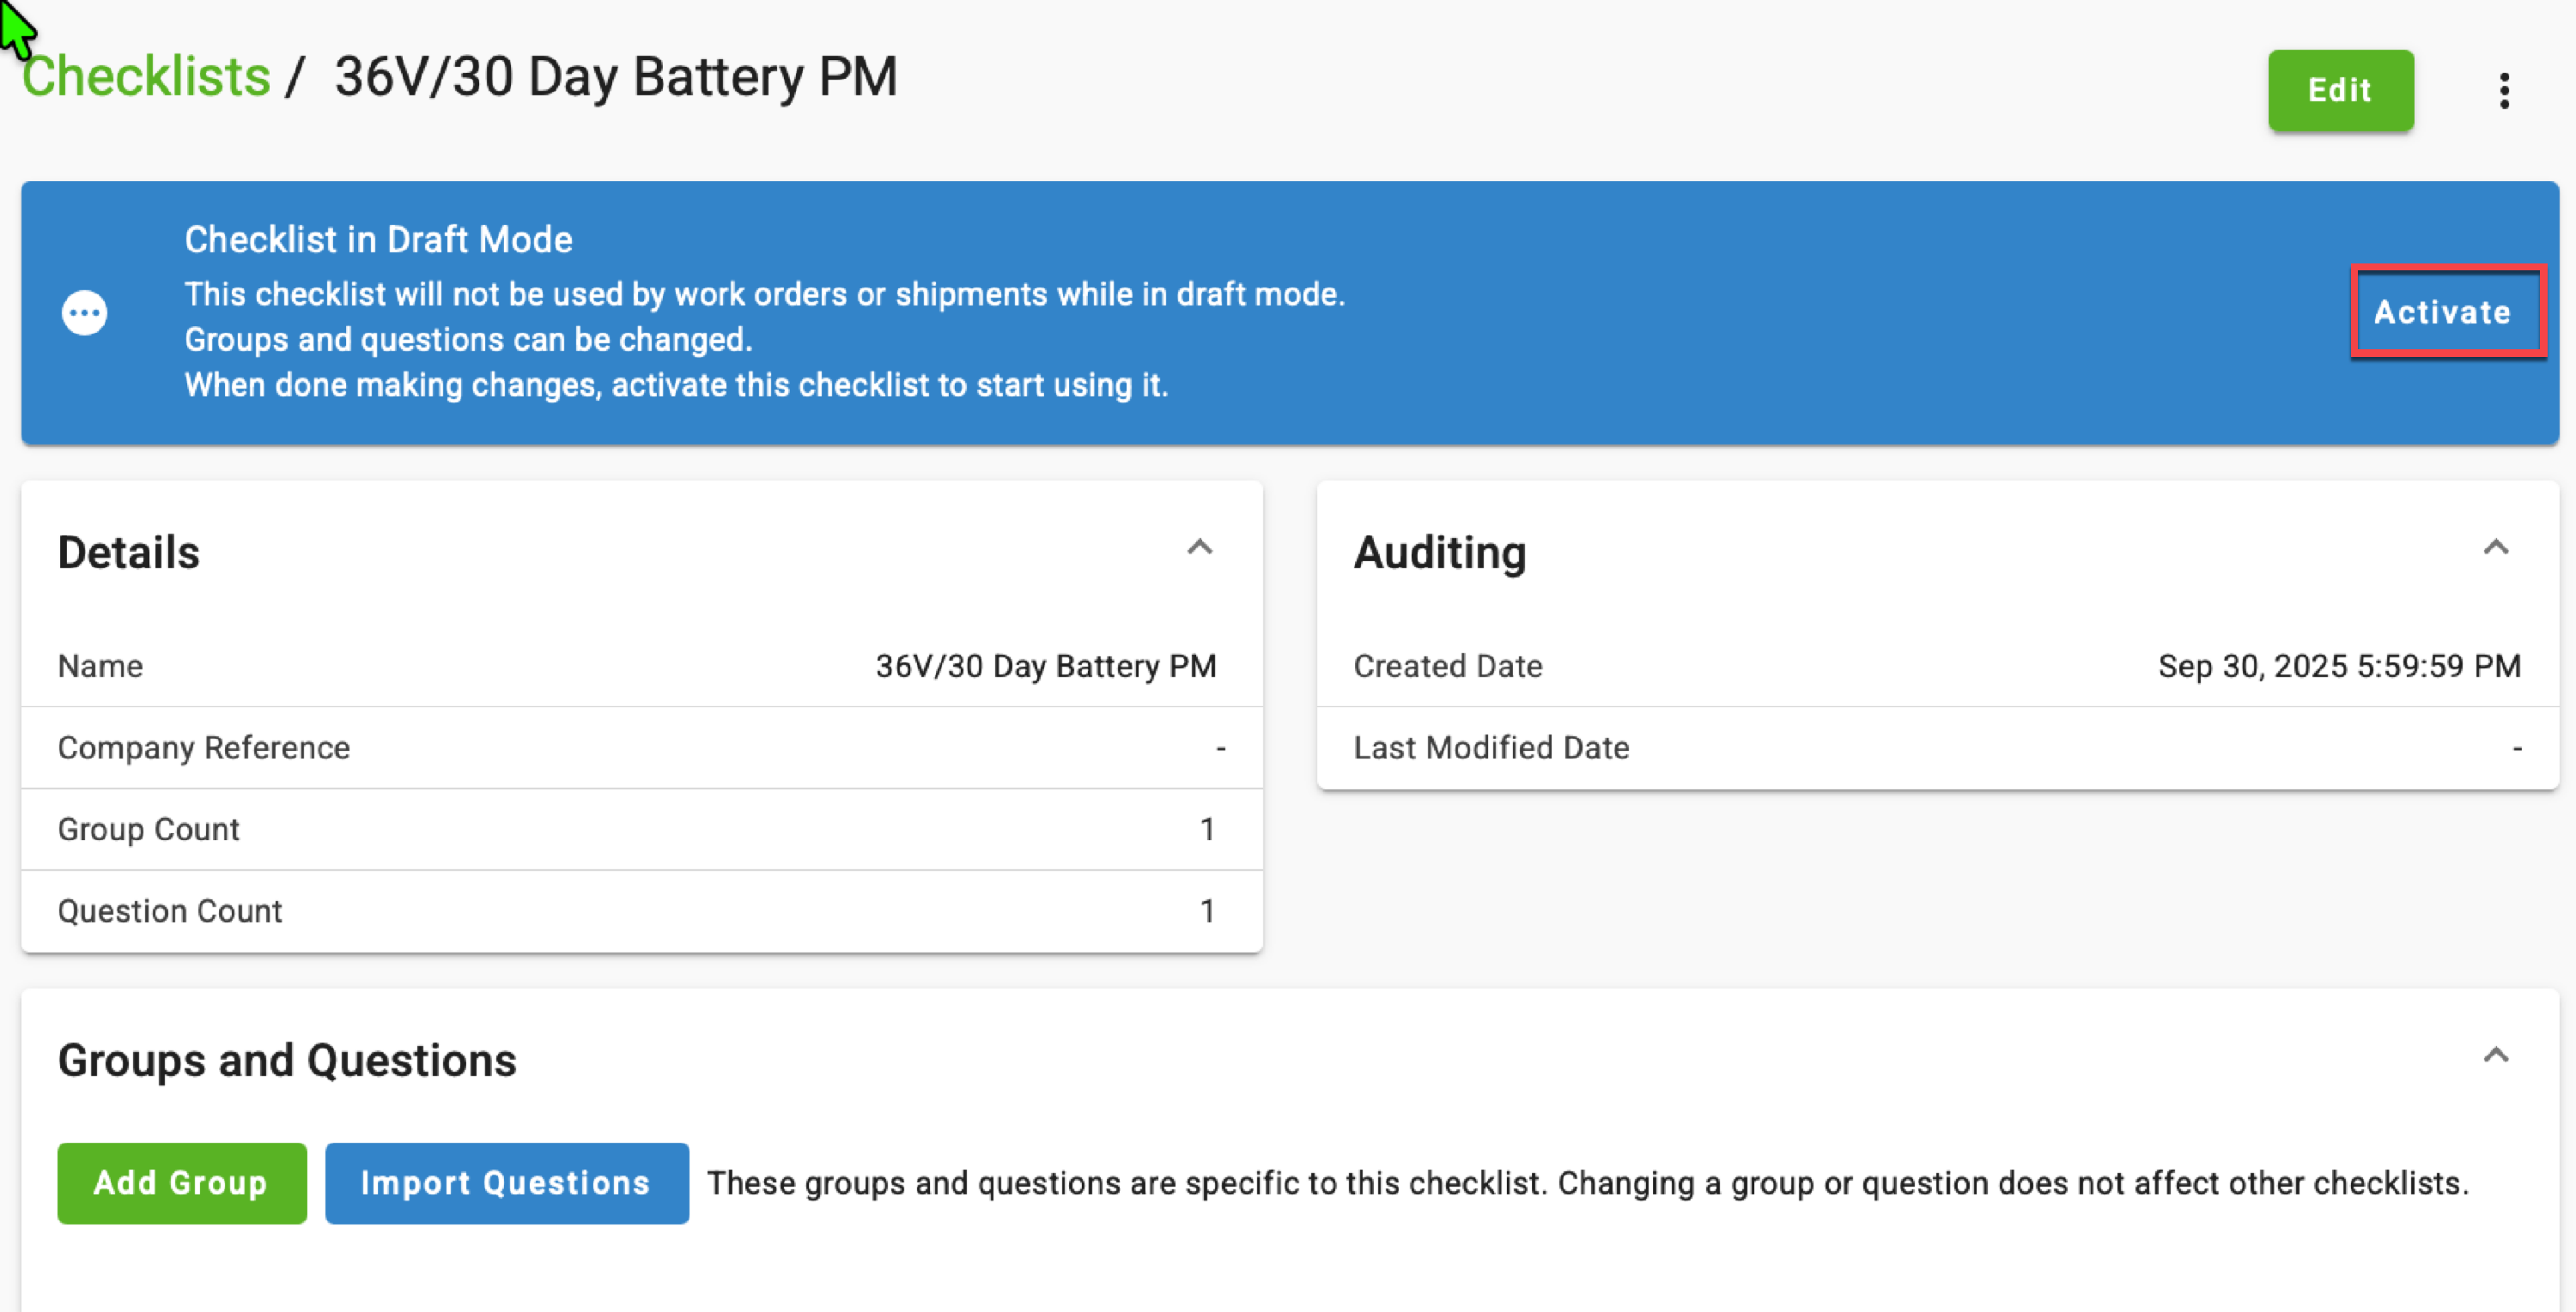Open the three-dot more options menu
The height and width of the screenshot is (1312, 2576).
pos(2503,91)
